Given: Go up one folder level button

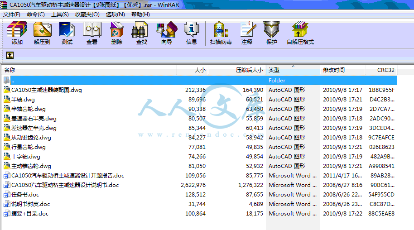Looking at the screenshot, I should pos(10,55).
